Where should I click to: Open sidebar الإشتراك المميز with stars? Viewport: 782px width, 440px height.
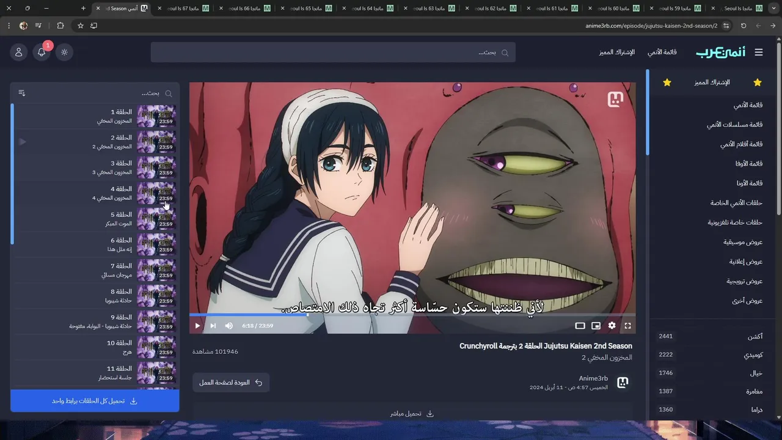(712, 82)
